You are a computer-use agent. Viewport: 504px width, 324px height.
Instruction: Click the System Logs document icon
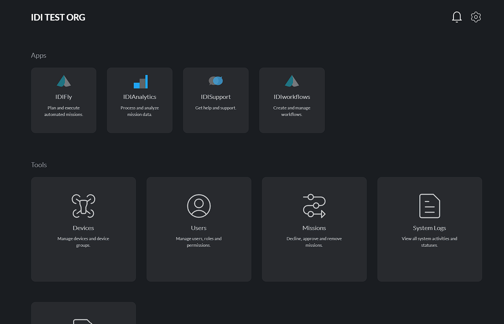(x=430, y=206)
